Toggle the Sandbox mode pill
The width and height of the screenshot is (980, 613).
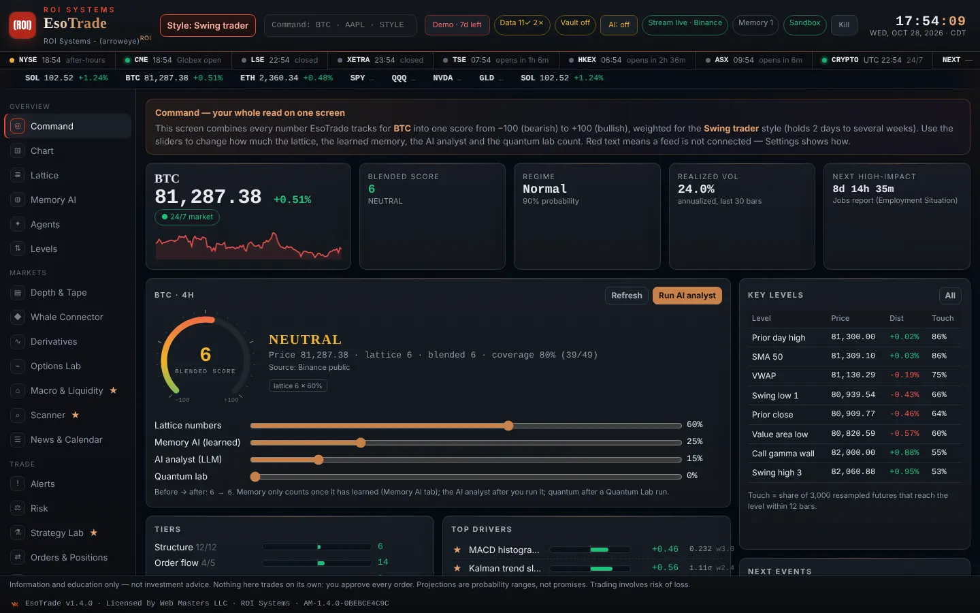pos(804,25)
